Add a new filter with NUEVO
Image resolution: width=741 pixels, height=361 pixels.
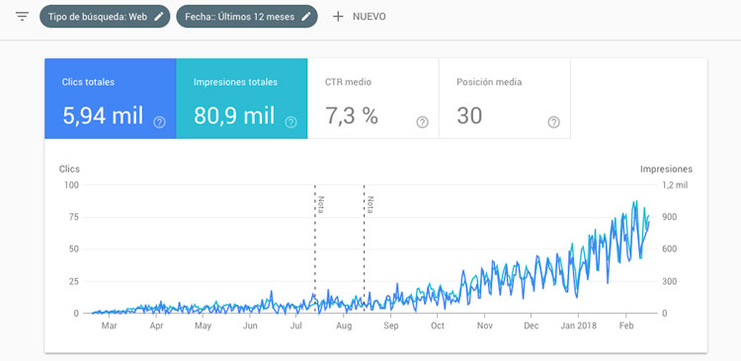(x=360, y=17)
